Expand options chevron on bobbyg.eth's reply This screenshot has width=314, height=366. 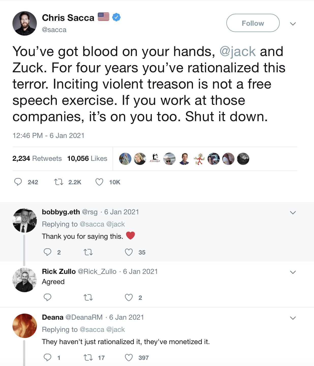pyautogui.click(x=293, y=213)
